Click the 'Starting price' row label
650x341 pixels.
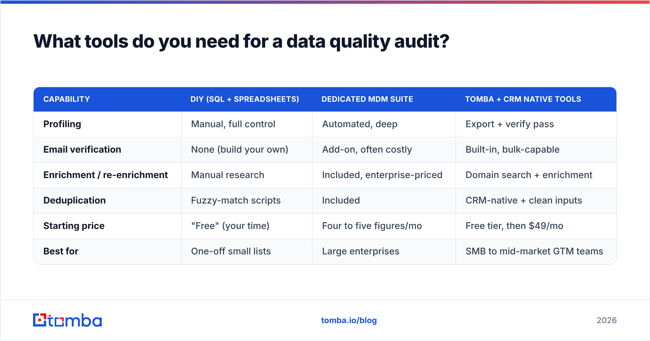[x=74, y=226]
